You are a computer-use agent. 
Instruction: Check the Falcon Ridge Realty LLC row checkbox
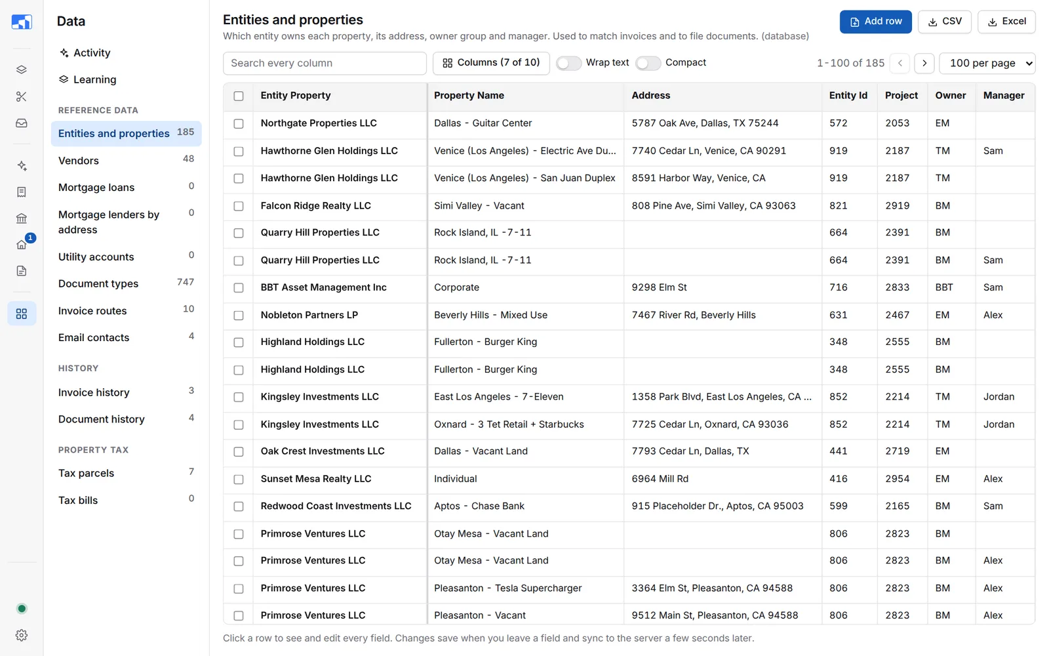coord(239,206)
